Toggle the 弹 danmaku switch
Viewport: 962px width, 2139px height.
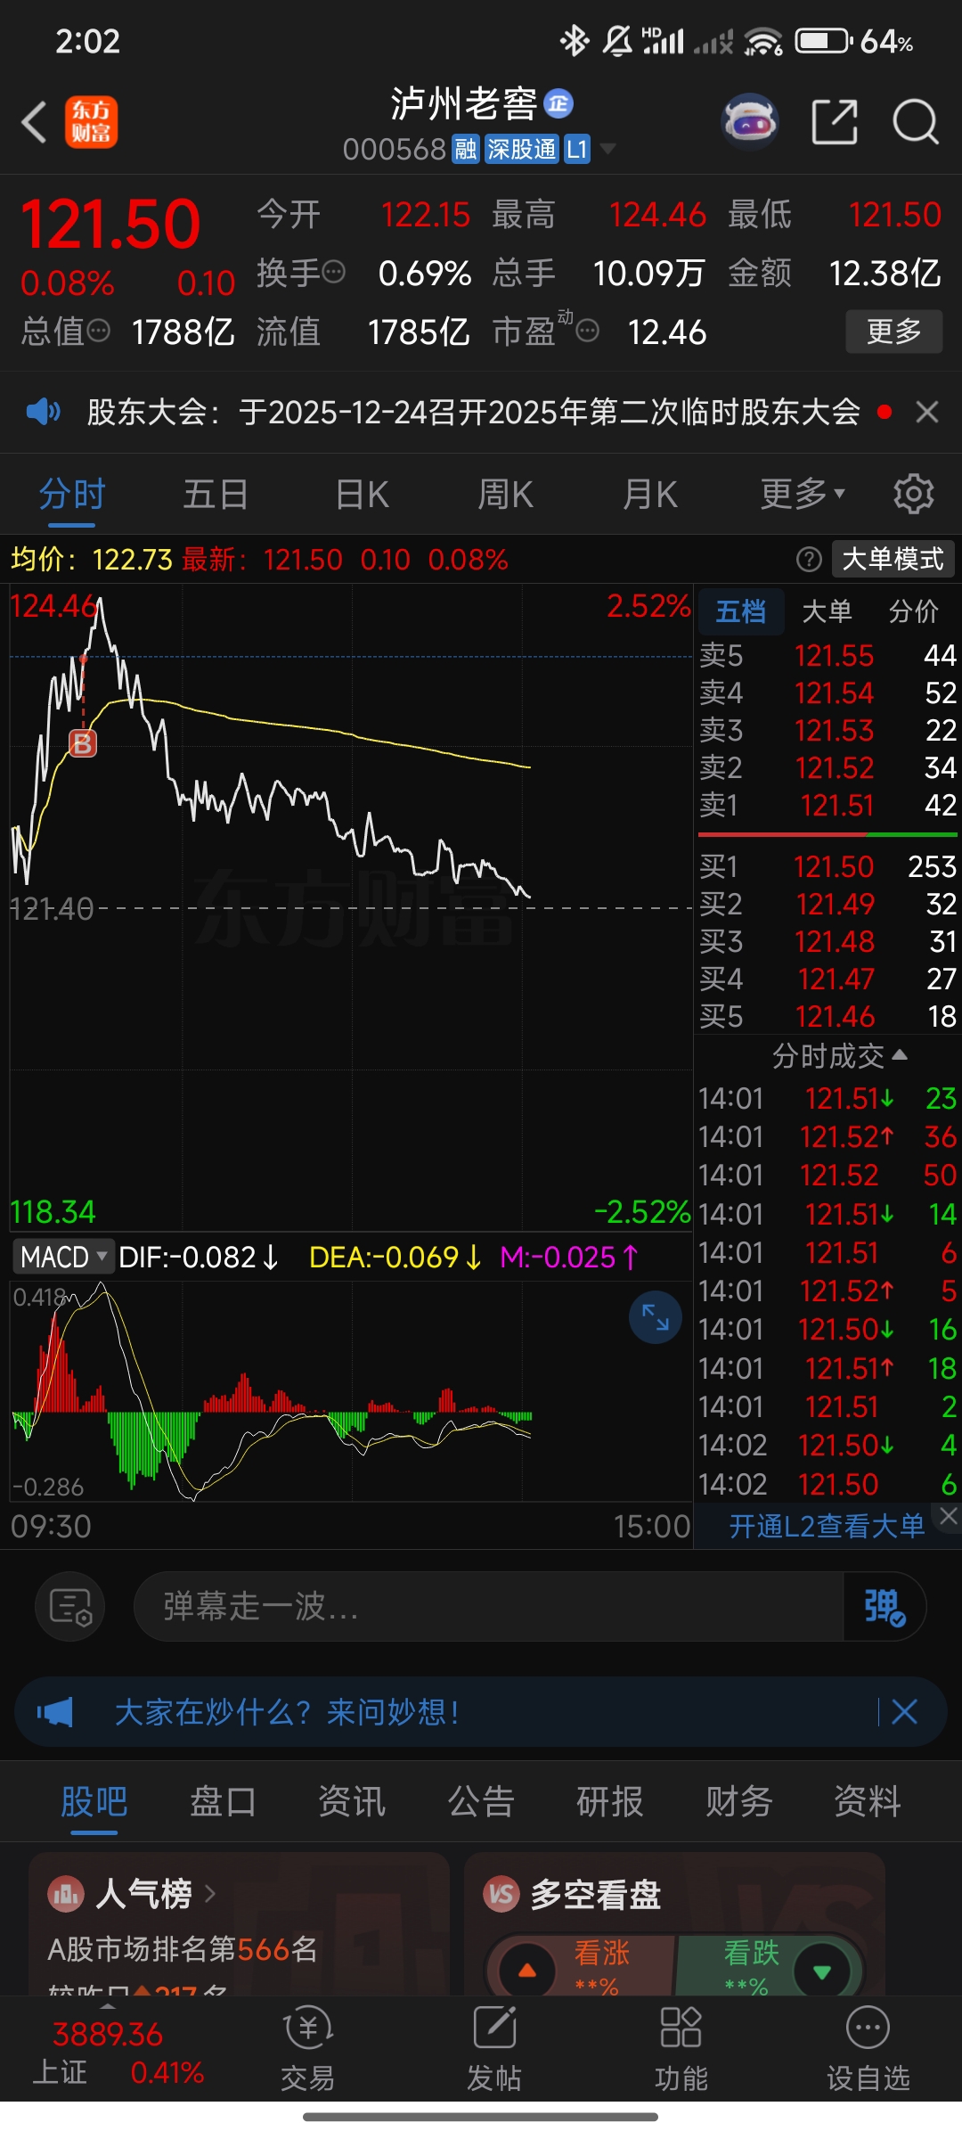pos(885,1607)
